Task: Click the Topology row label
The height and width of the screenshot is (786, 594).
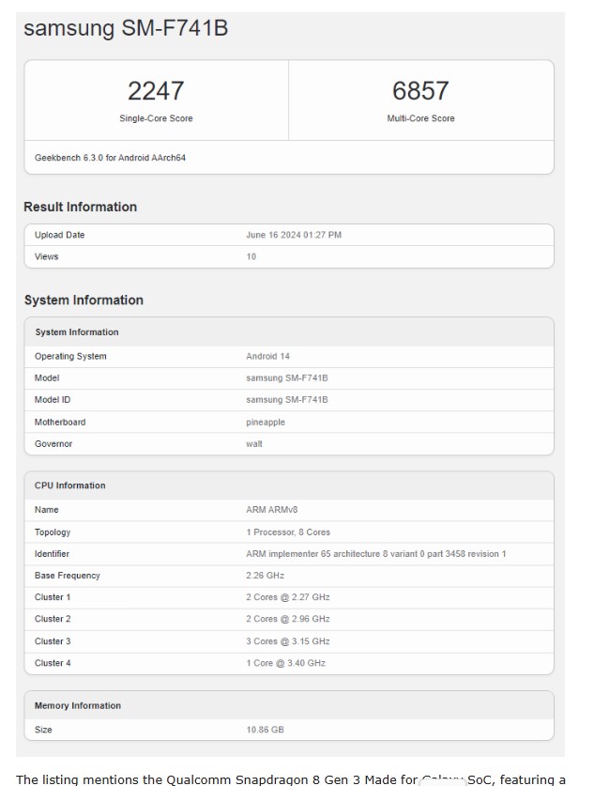Action: click(53, 532)
